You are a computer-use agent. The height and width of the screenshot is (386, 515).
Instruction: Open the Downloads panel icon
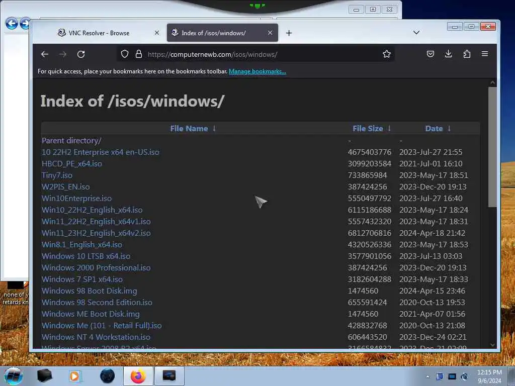[x=448, y=54]
